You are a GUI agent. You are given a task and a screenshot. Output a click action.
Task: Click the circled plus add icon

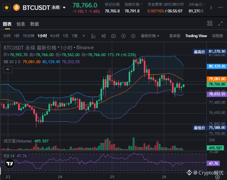coord(123,36)
